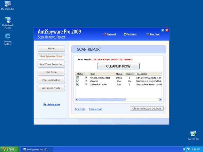Open the Recycle Bin icon
203x152 pixels.
193,133
